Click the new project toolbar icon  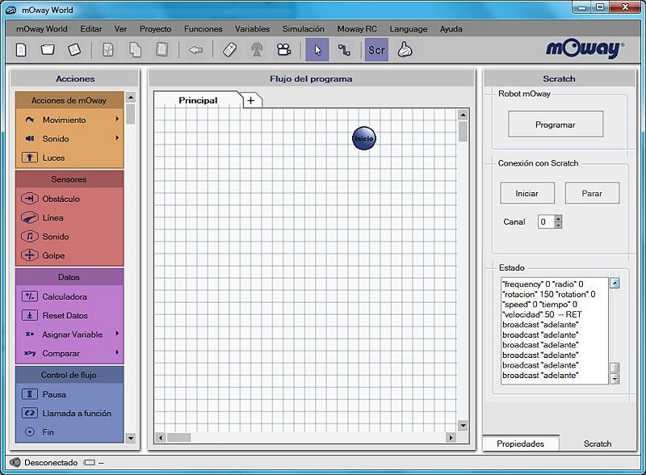22,50
